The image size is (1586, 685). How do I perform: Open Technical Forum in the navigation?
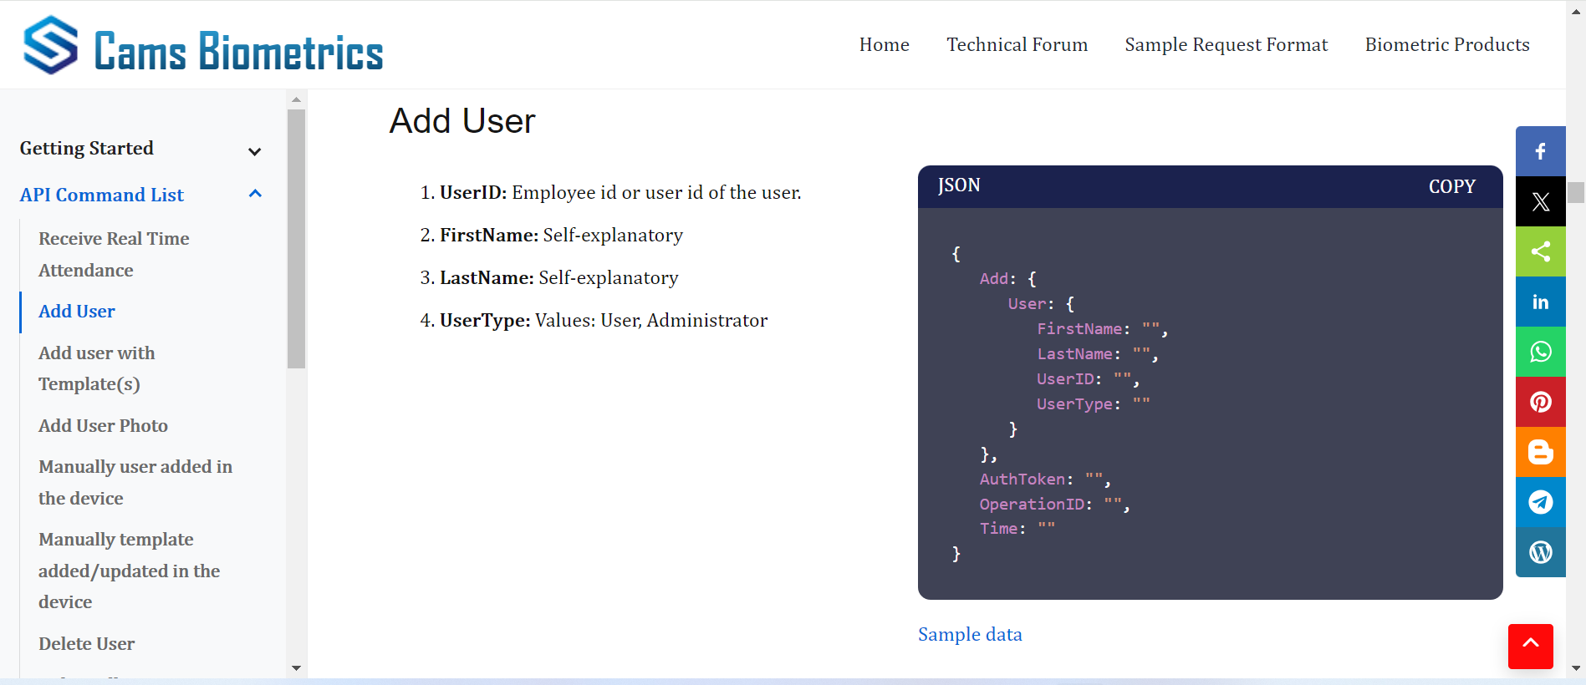1017,45
